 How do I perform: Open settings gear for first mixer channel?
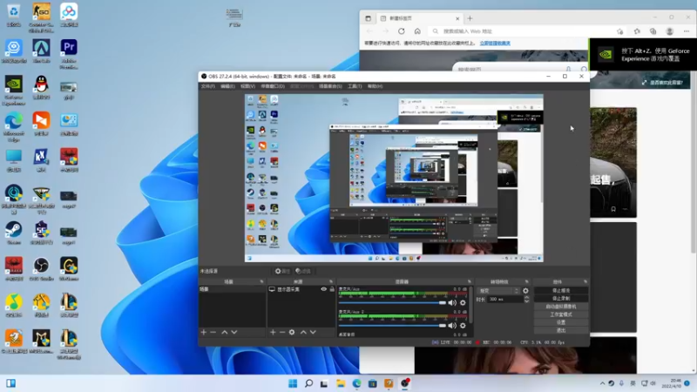pos(463,302)
